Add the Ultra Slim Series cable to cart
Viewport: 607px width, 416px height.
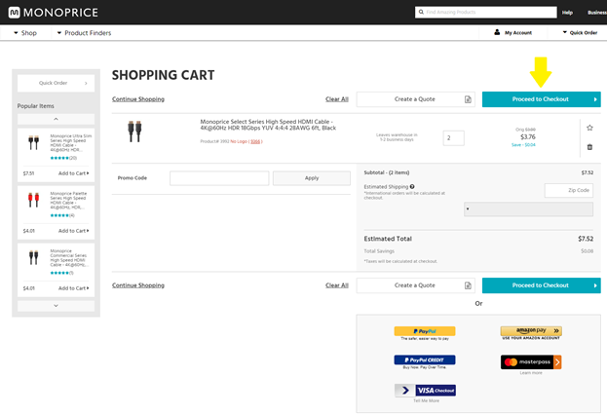click(73, 173)
